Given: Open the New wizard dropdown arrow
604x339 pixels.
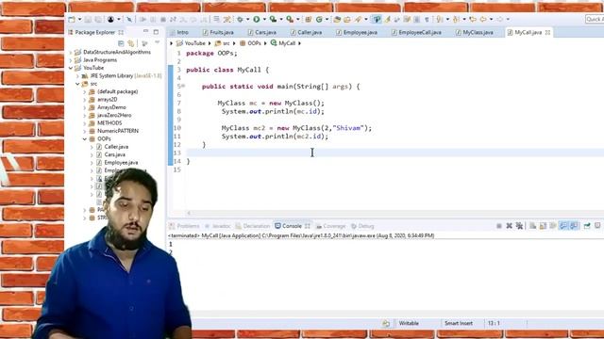Looking at the screenshot, I should coord(79,19).
